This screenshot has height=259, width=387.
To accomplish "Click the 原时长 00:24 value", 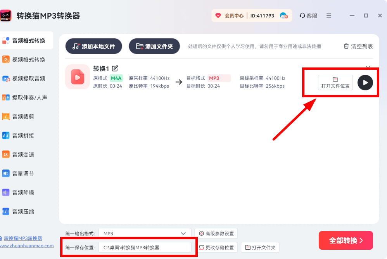I will click(x=116, y=86).
